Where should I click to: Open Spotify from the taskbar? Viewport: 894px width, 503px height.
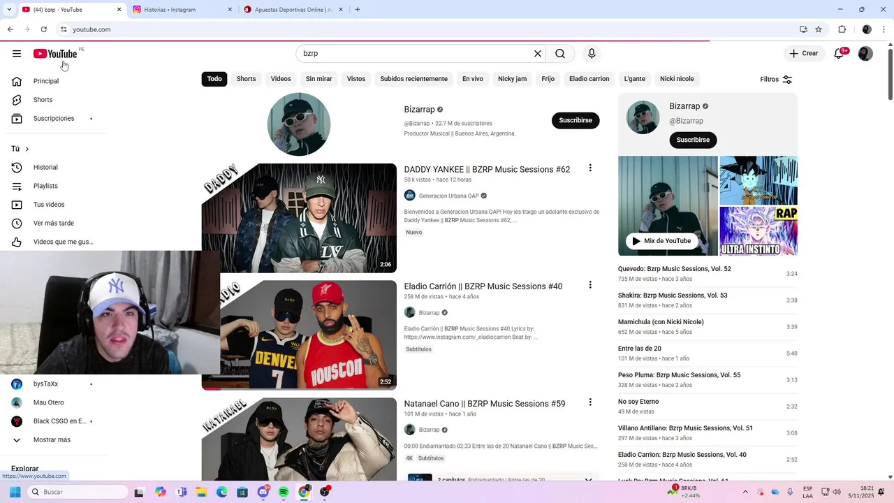point(284,492)
